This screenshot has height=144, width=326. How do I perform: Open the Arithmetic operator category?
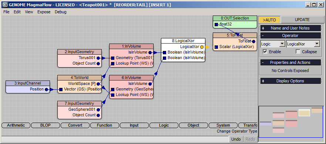point(16,125)
